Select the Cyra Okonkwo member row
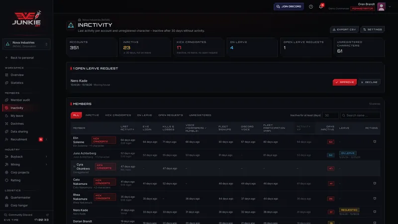 click(x=225, y=168)
